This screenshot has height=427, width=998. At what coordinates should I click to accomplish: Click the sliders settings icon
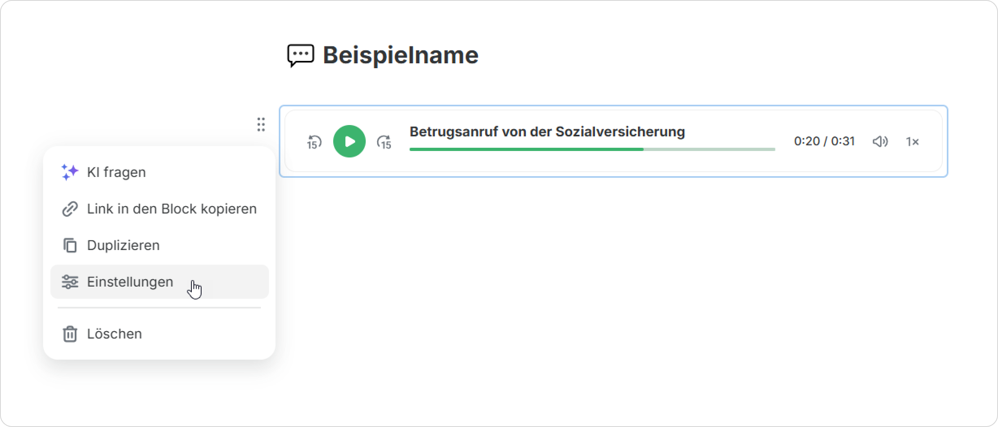coord(69,282)
